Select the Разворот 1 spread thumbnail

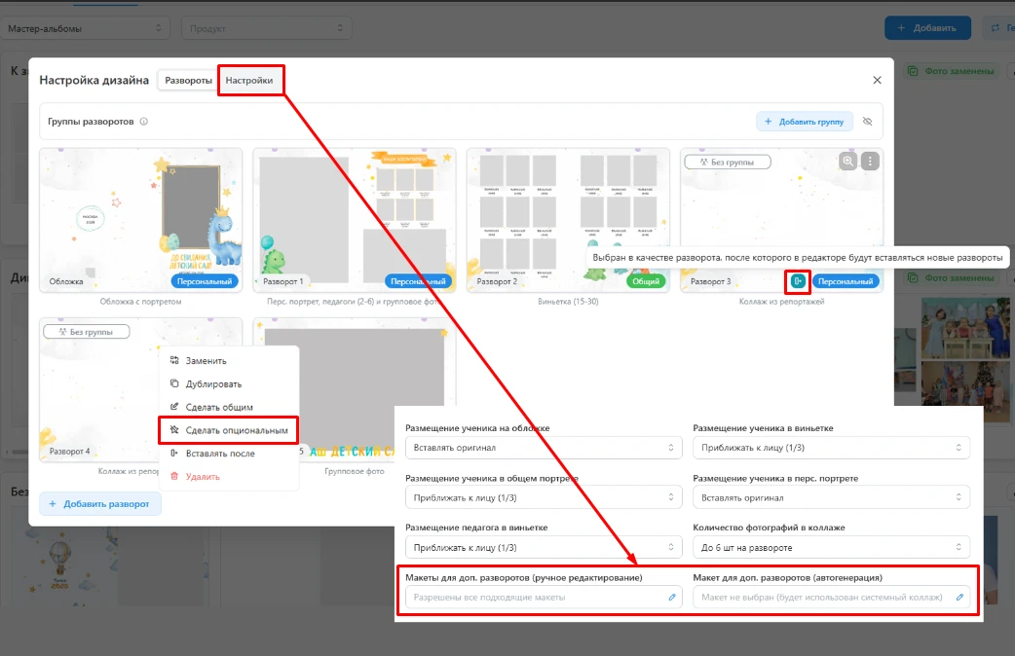355,220
